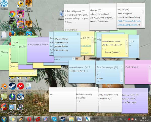Open the Windows Start menu

pos(4,118)
